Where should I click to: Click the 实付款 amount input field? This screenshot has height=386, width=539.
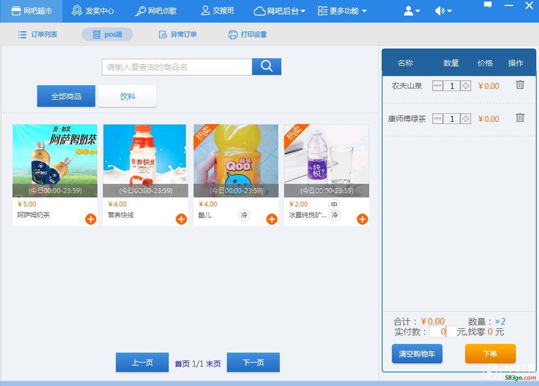click(x=443, y=332)
